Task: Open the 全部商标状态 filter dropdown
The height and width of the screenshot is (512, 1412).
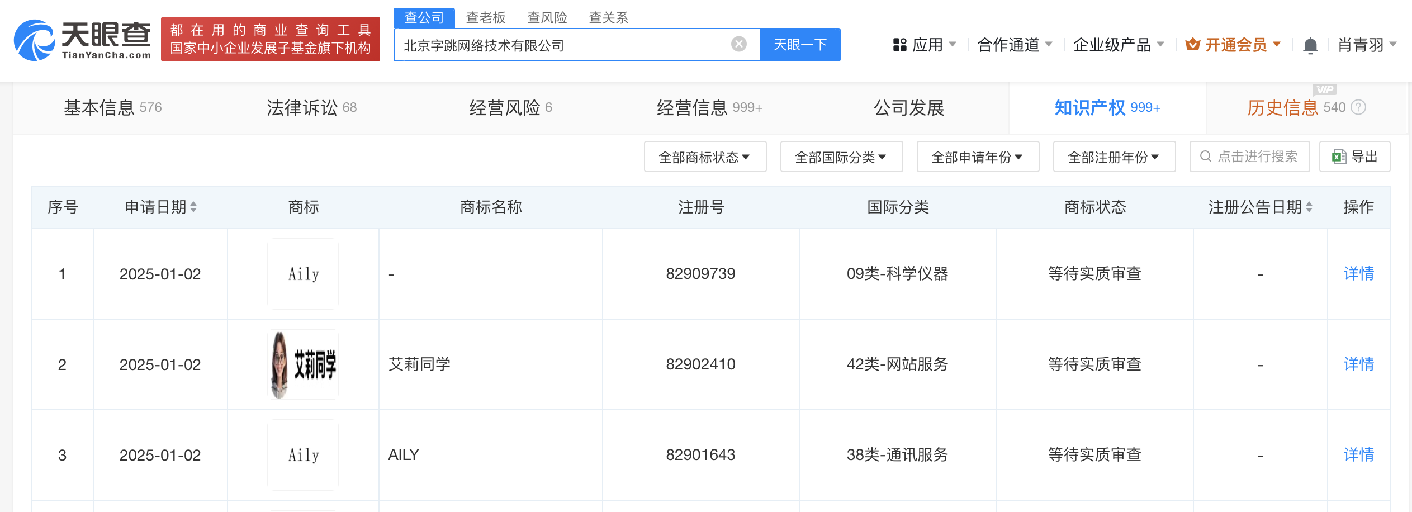Action: 705,157
